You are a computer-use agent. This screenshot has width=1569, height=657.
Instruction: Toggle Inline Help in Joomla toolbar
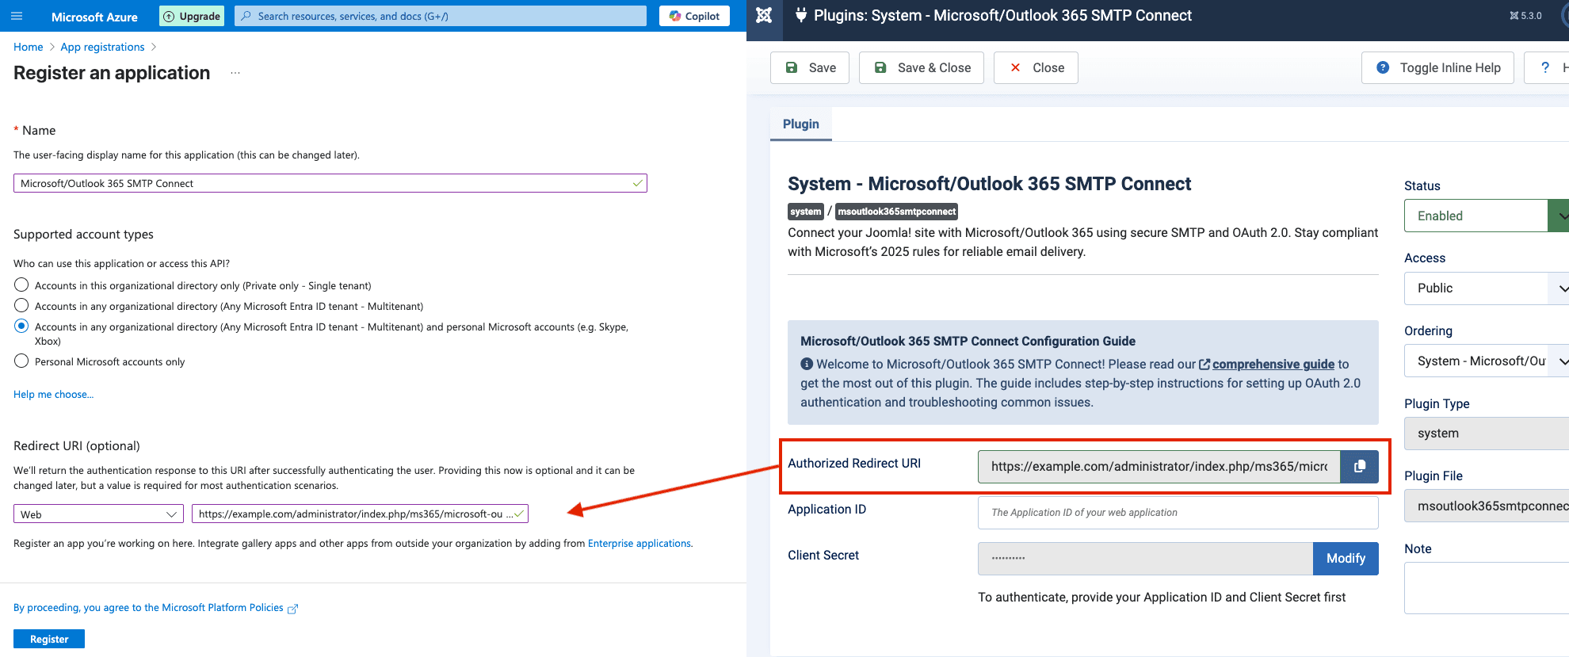1437,68
